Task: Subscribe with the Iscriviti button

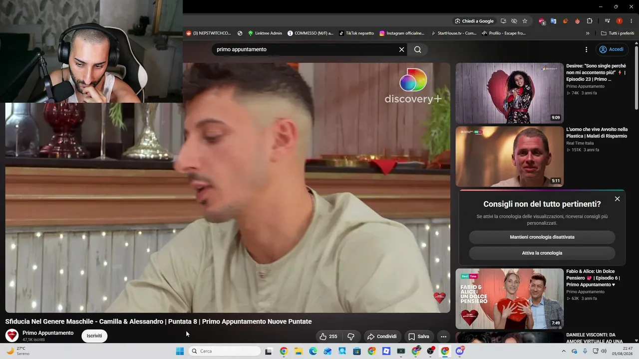Action: pos(94,336)
